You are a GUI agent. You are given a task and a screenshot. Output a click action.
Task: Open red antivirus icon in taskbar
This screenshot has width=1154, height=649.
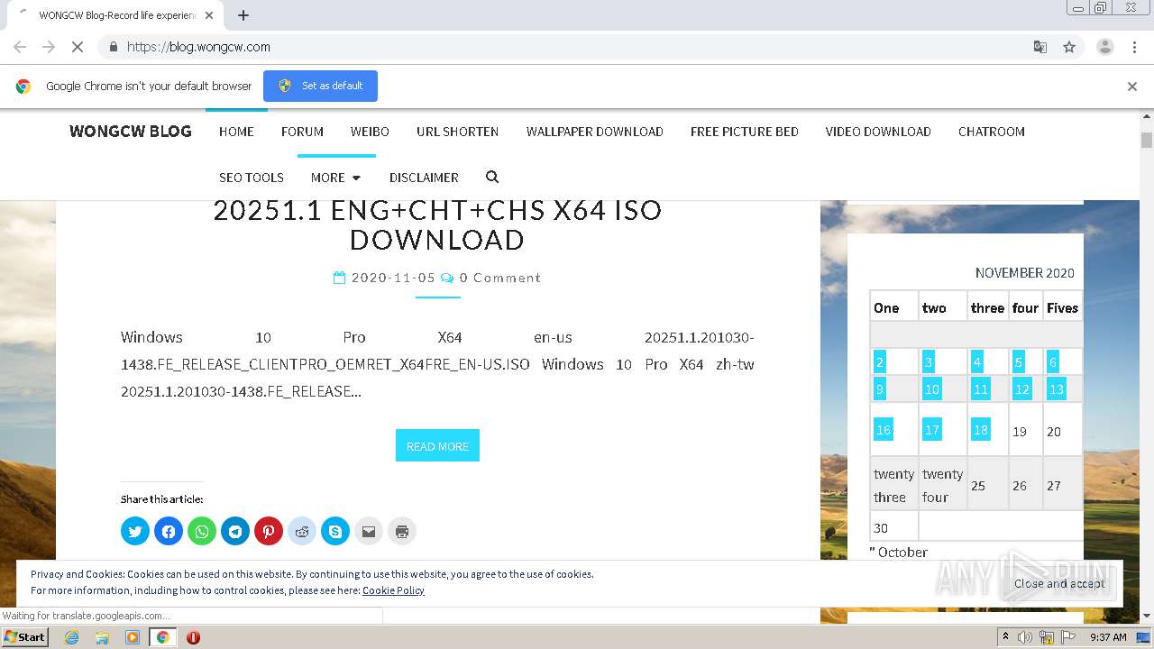tap(193, 637)
